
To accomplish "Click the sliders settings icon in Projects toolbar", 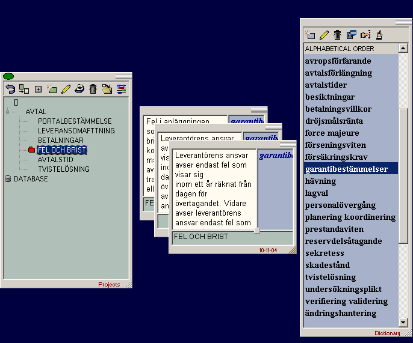I will [121, 89].
